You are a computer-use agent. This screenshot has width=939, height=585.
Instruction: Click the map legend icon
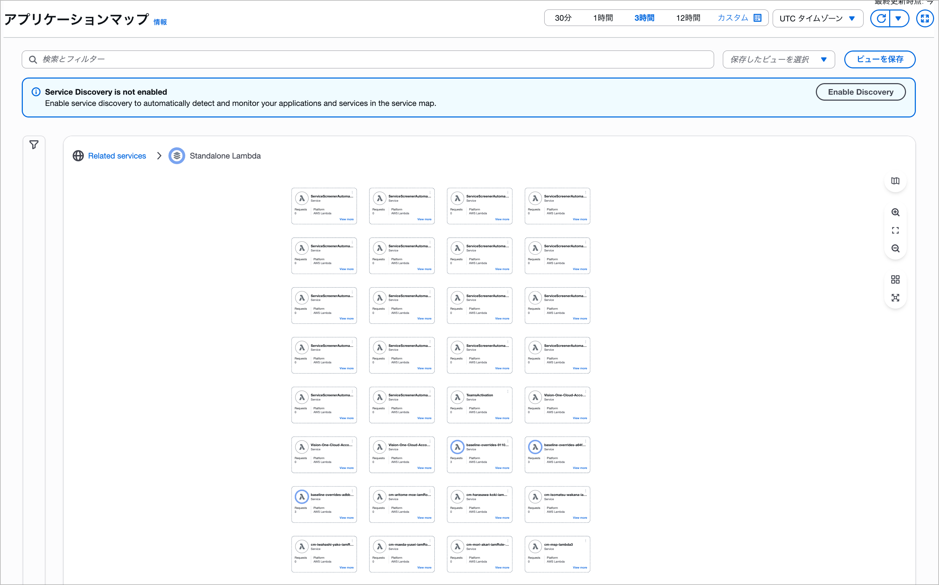tap(895, 181)
